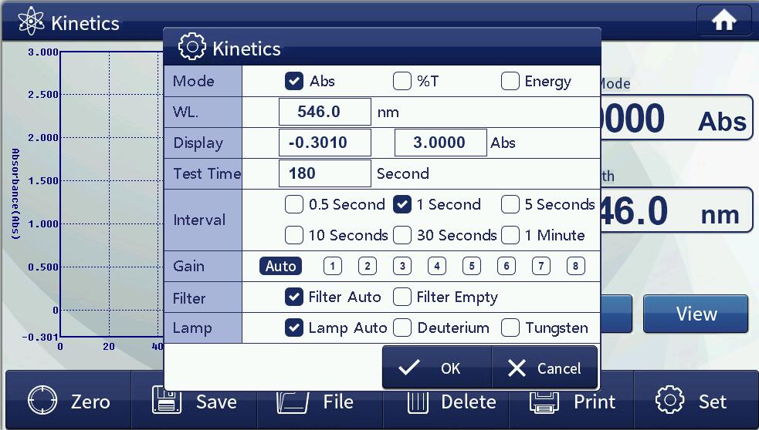Click the wavelength 546.0 field
The height and width of the screenshot is (430, 759).
[324, 112]
